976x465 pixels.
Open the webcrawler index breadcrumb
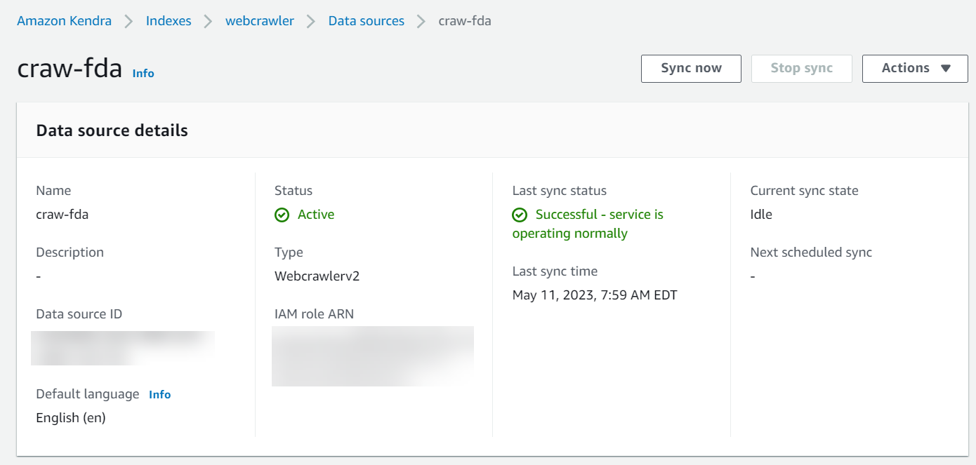click(260, 21)
